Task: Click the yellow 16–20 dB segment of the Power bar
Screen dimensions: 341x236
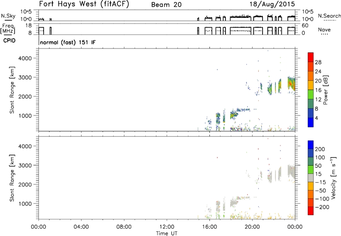Action: [311, 85]
